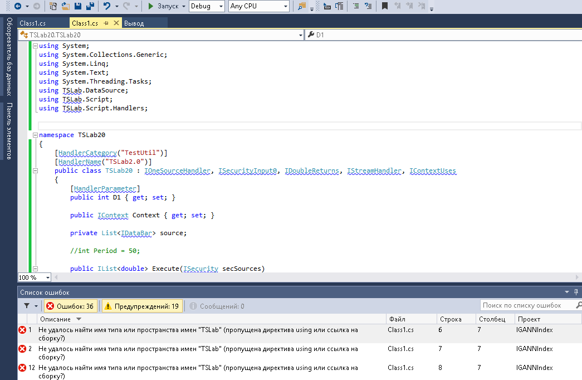Sort errors by the Описание column header
Viewport: 582px width, 380px height.
[x=55, y=319]
